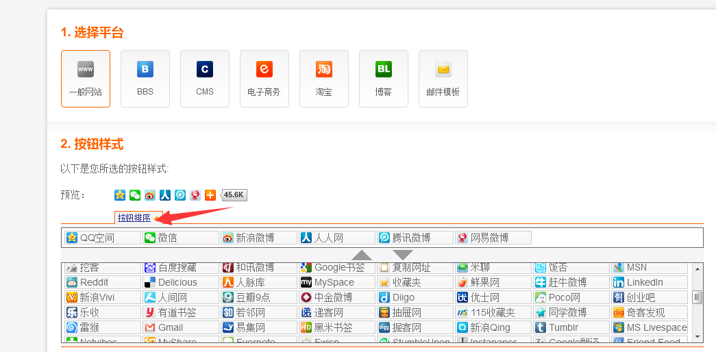Click the orange plus icon in preview
The image size is (716, 352).
click(210, 195)
